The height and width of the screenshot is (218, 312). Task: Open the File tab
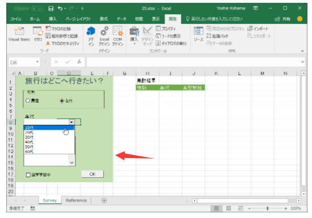click(16, 19)
